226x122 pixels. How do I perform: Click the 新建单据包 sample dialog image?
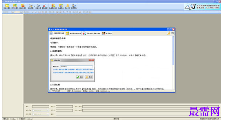pos(72,70)
